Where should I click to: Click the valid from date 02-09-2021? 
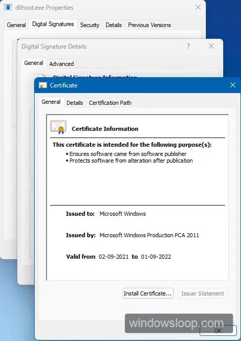pos(114,257)
